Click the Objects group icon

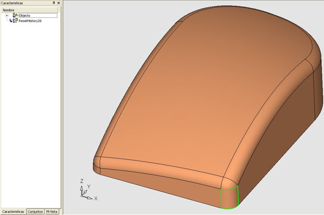[x=15, y=15]
